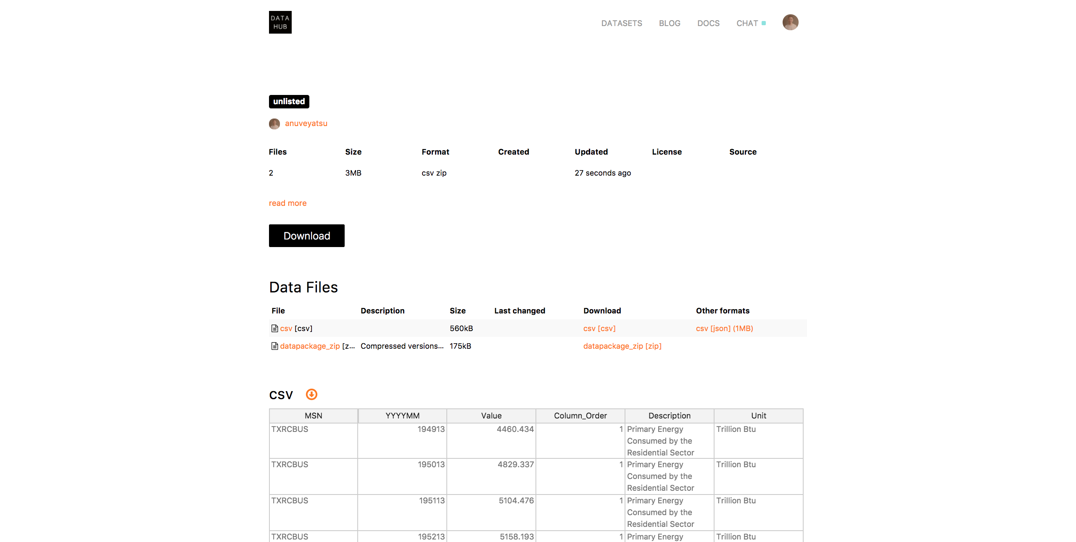This screenshot has width=1076, height=542.
Task: Click the small avatar beside anuveyatsu
Action: (x=274, y=124)
